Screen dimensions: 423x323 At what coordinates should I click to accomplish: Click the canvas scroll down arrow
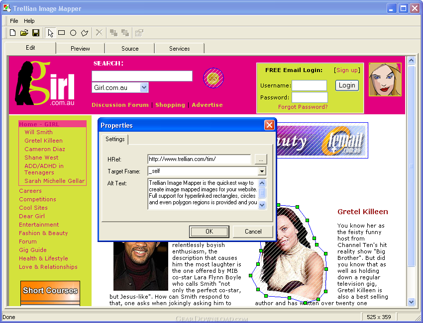411,302
